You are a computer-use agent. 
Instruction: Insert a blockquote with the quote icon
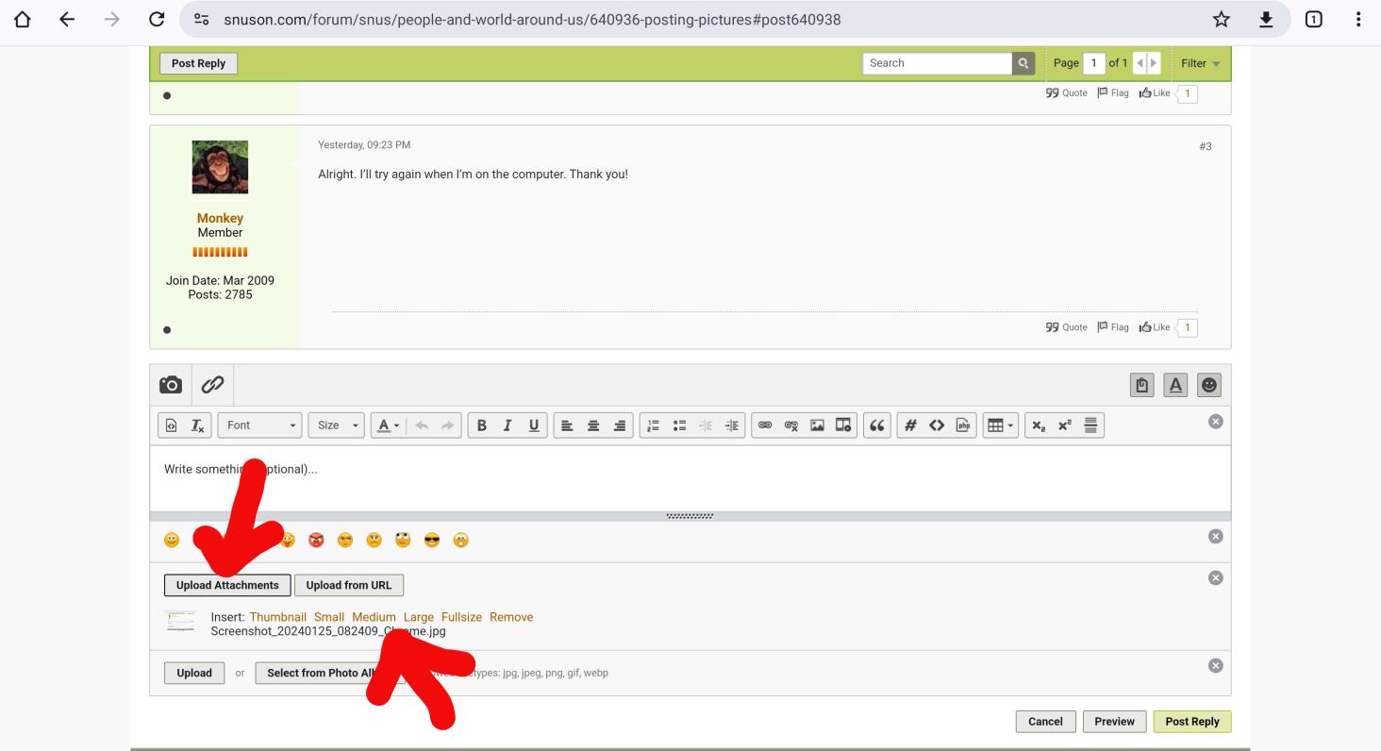pyautogui.click(x=877, y=426)
